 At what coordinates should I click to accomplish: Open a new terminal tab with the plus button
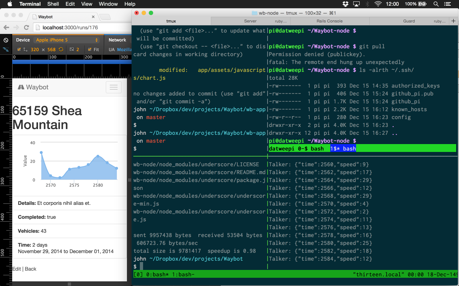(x=453, y=21)
